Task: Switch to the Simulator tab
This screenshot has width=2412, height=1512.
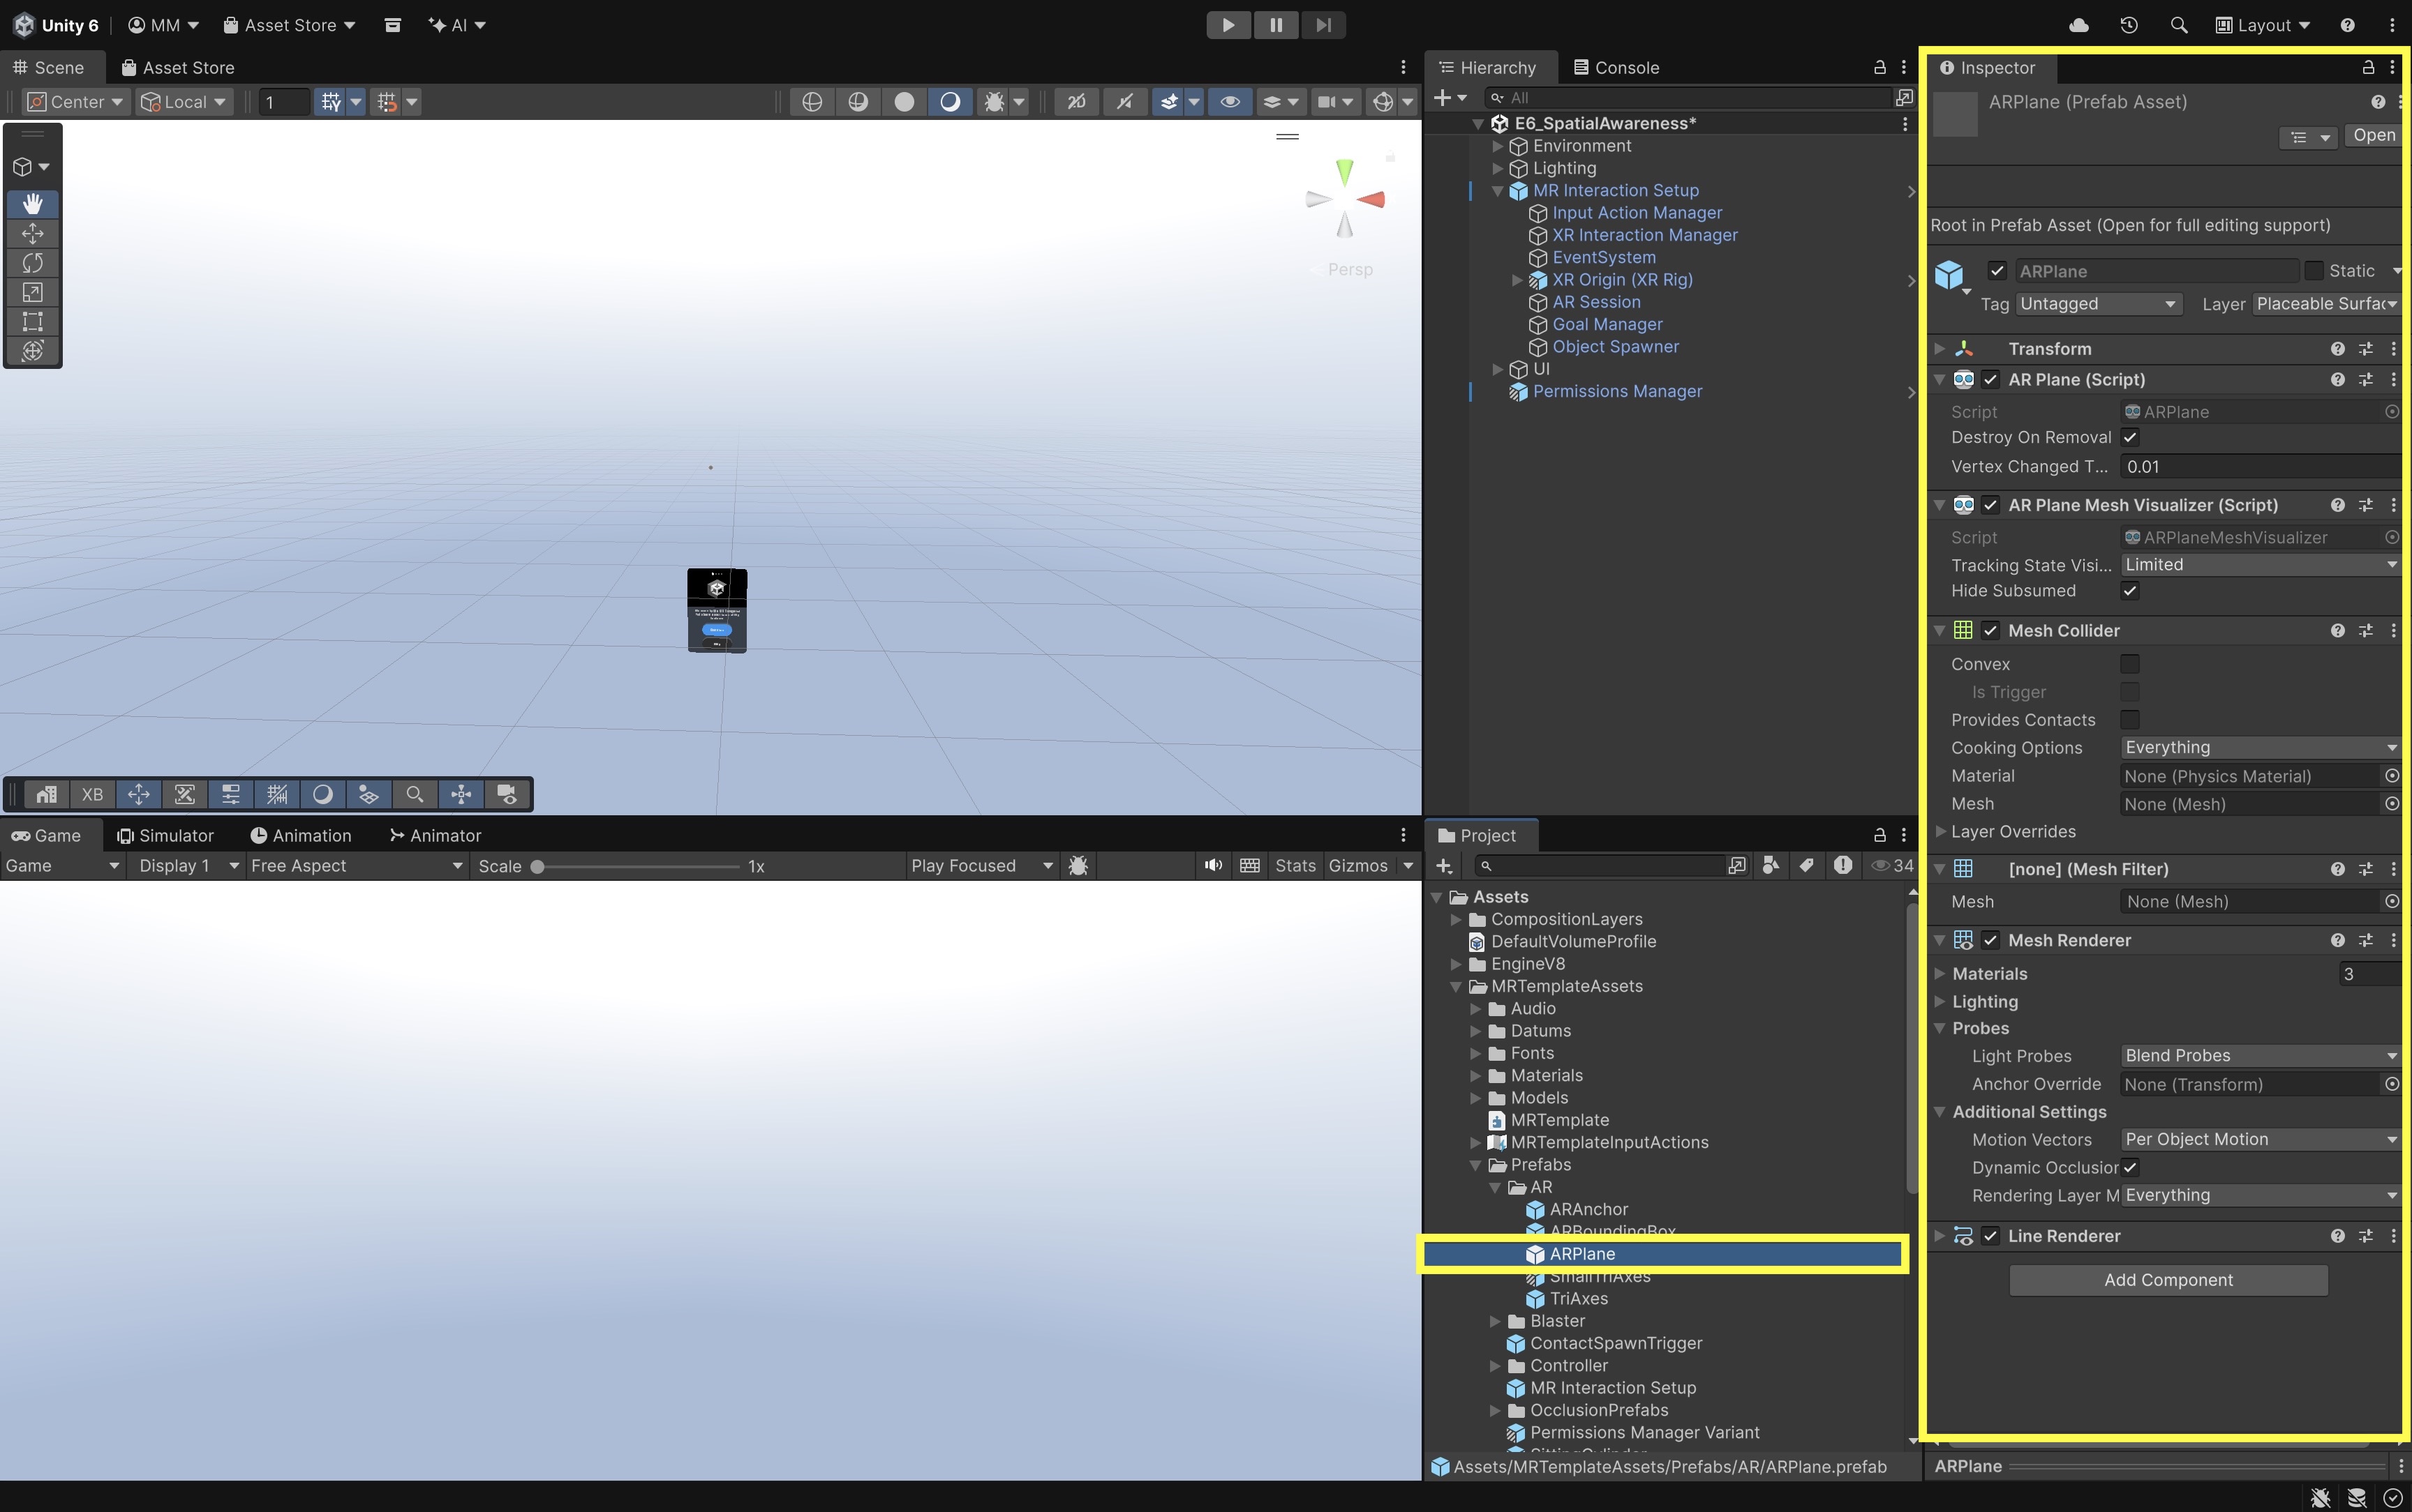Action: tap(165, 836)
